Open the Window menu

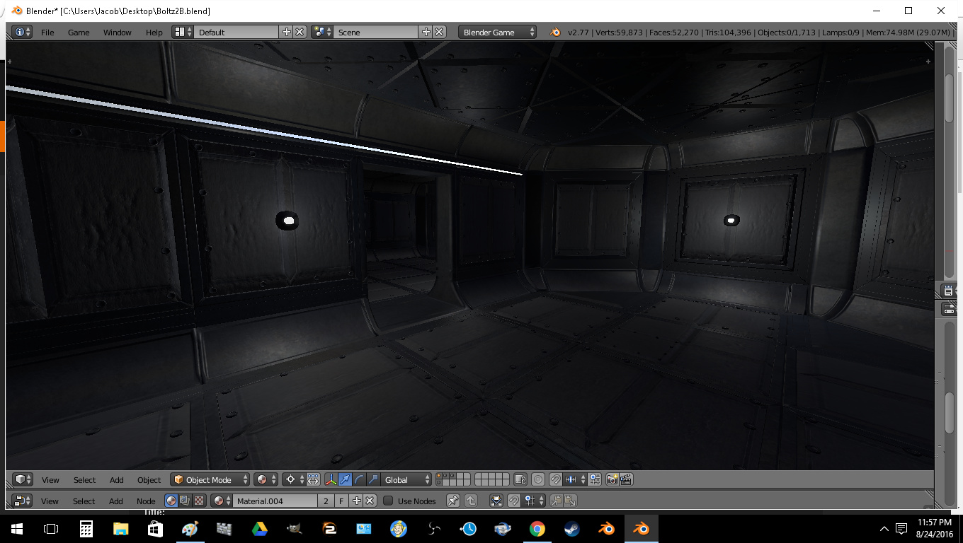tap(118, 33)
